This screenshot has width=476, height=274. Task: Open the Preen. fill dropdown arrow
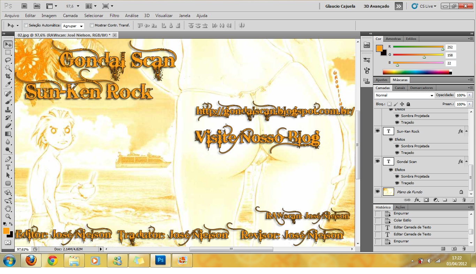tap(470, 104)
